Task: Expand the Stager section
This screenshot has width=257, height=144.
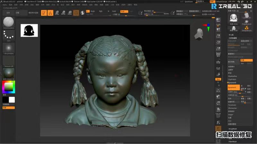Action: (x=231, y=115)
